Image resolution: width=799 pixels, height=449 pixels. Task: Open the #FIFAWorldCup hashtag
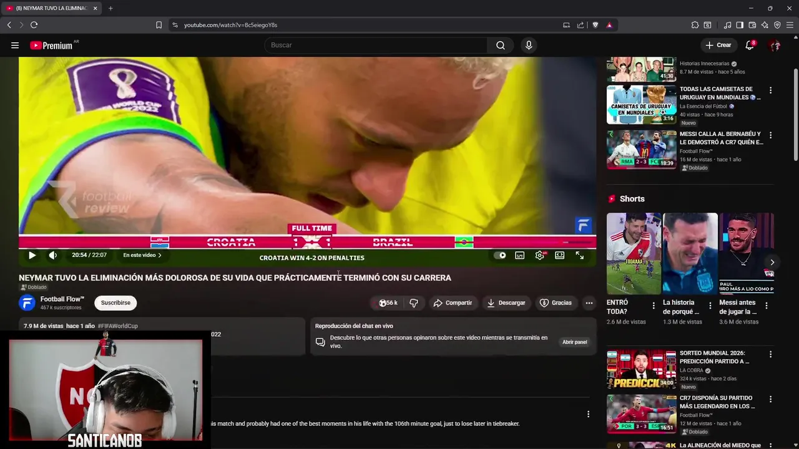point(118,326)
